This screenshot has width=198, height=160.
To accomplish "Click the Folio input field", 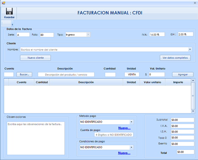I will click(x=47, y=35).
